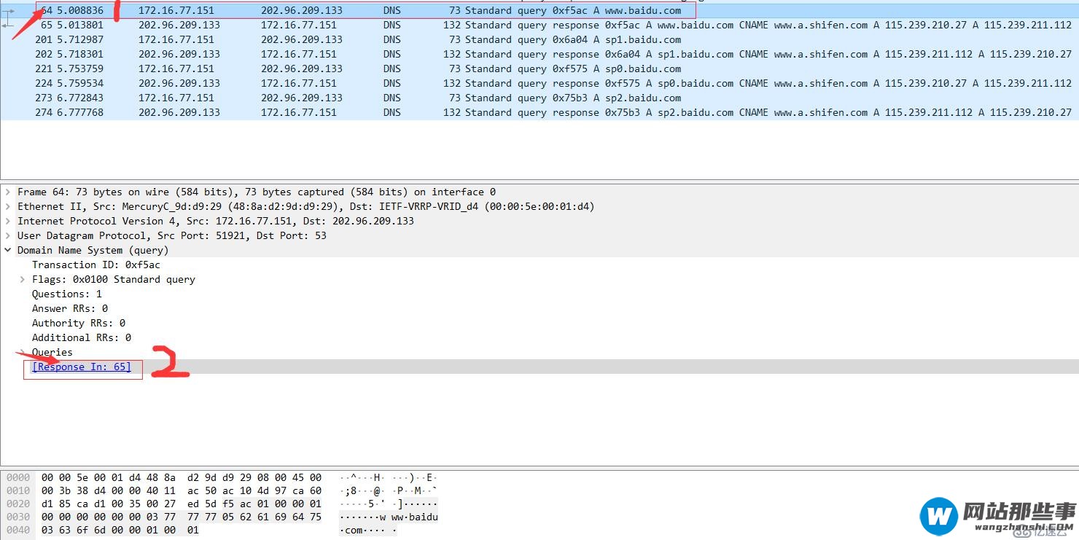Image resolution: width=1079 pixels, height=540 pixels.
Task: Select the Additional RRs: 0 field
Action: 82,337
